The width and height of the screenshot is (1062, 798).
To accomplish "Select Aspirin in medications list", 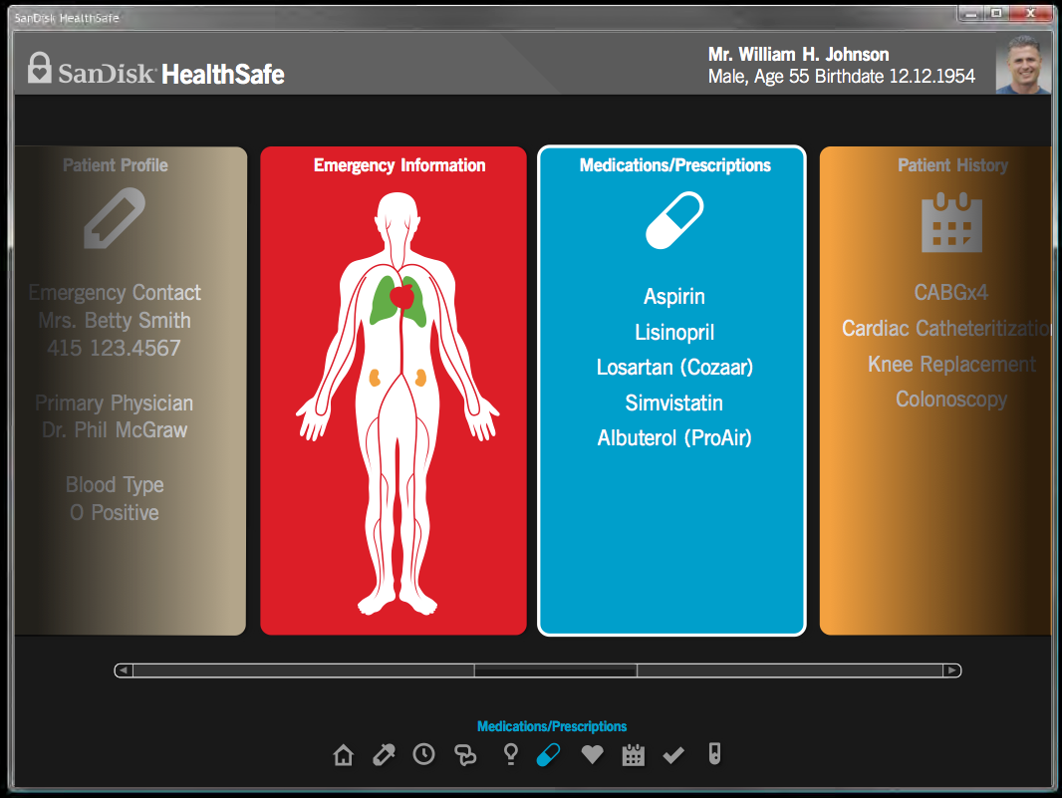I will click(673, 297).
